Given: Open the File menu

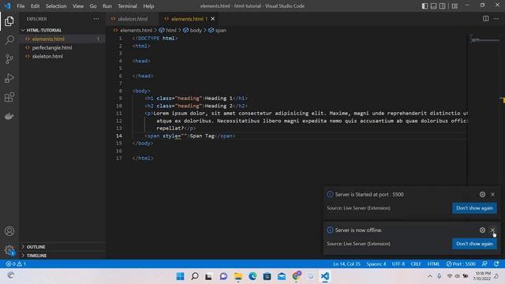Looking at the screenshot, I should tap(21, 6).
